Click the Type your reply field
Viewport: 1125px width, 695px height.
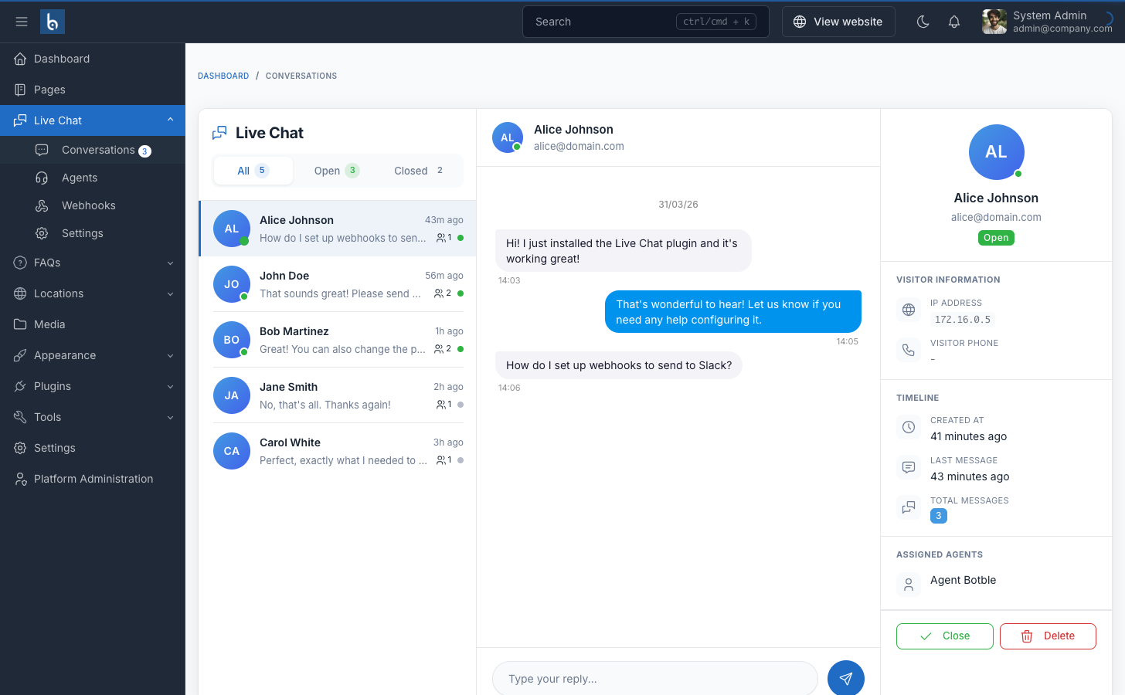(654, 679)
